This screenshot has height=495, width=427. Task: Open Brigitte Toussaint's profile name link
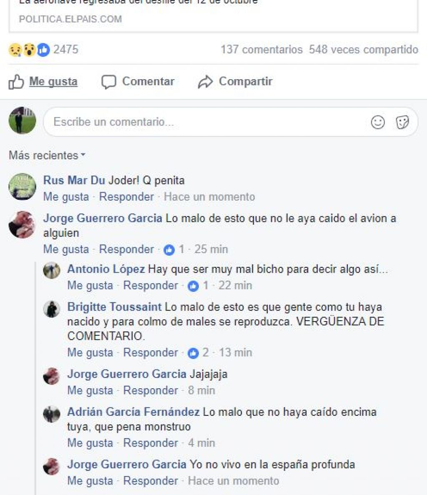point(114,307)
